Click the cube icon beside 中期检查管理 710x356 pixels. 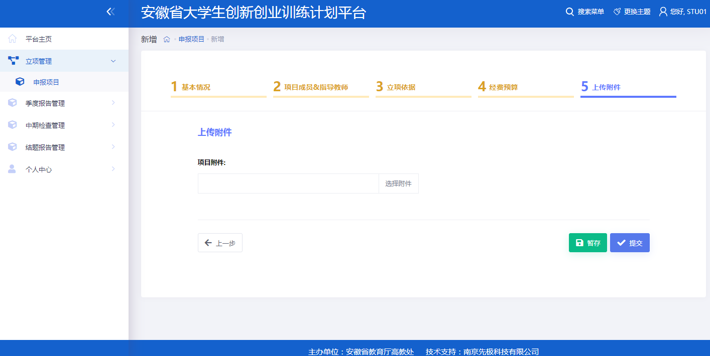pyautogui.click(x=13, y=125)
